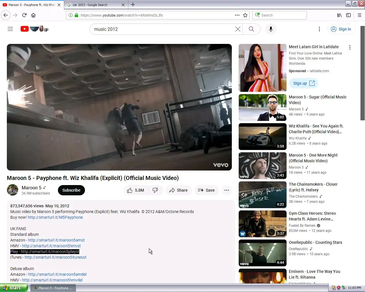Open Firefox application menu
Image resolution: width=365 pixels, height=292 pixels.
point(360,15)
